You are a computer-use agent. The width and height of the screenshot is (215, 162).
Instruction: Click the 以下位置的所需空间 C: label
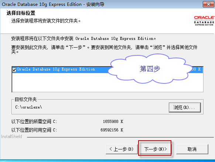point(34,121)
